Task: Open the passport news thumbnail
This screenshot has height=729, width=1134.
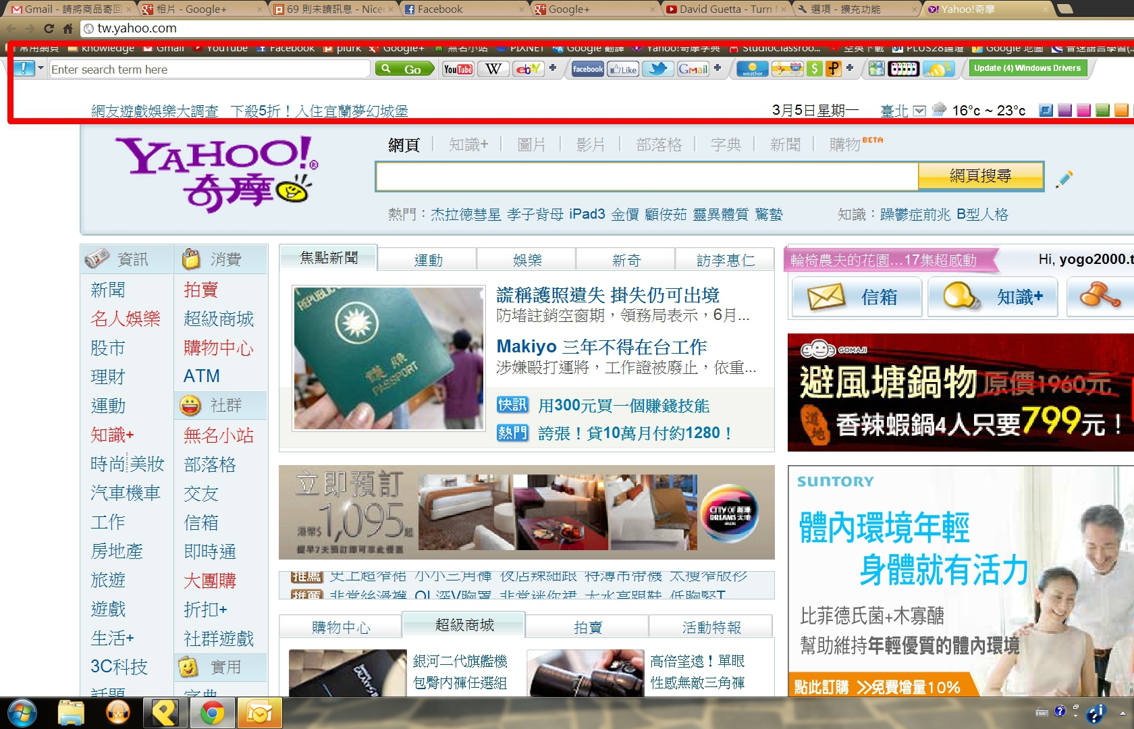Action: pyautogui.click(x=388, y=358)
